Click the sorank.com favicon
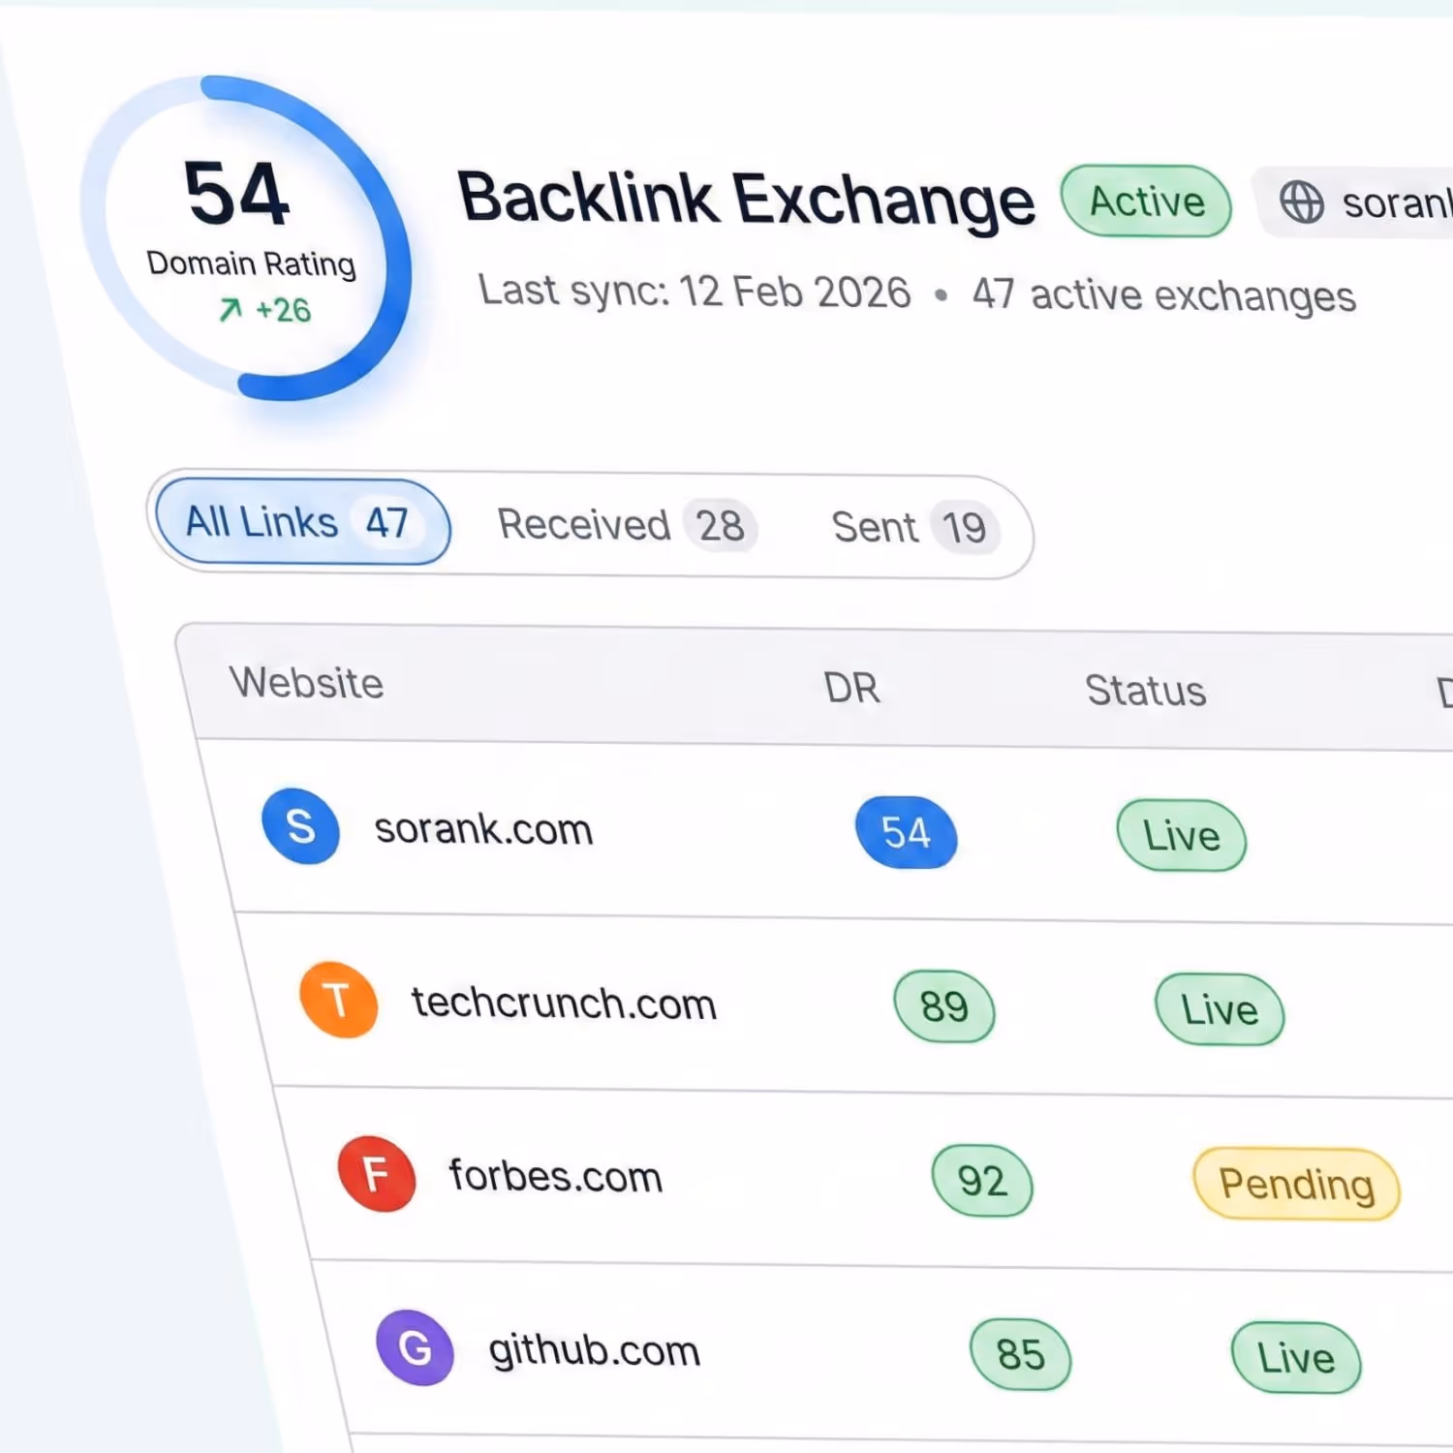The height and width of the screenshot is (1453, 1453). [300, 826]
